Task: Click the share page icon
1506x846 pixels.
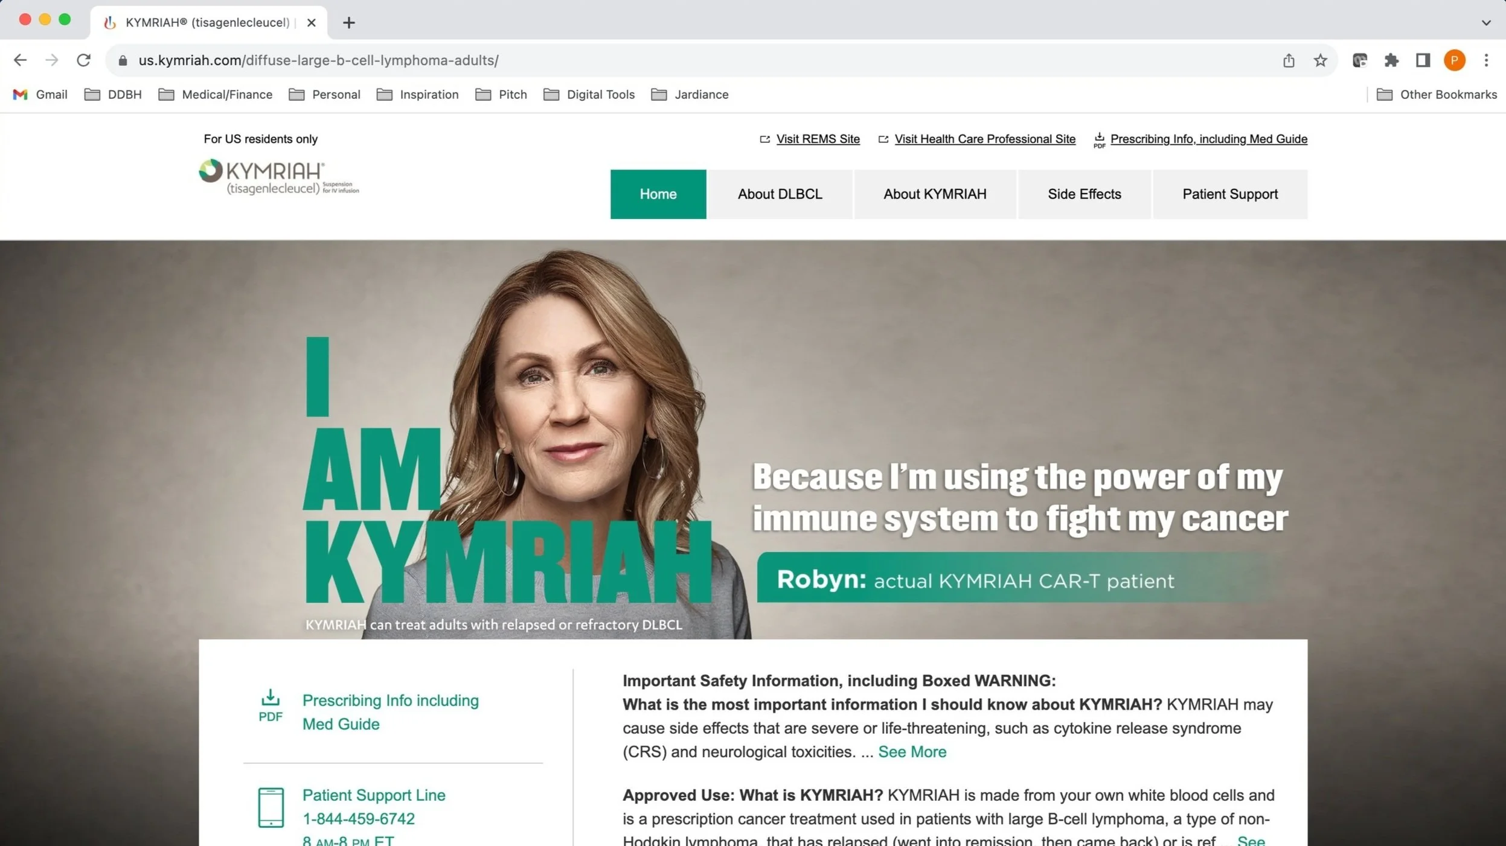Action: coord(1289,60)
